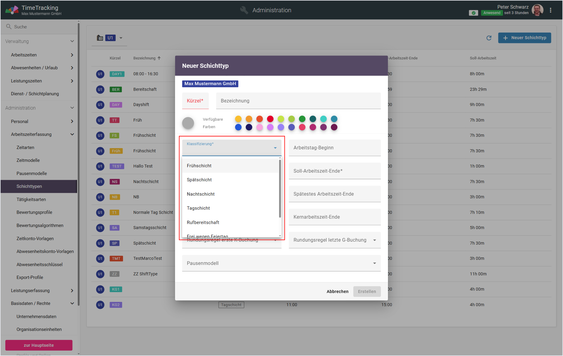Click the TimeTracking logo icon
This screenshot has height=356, width=563.
pos(12,10)
